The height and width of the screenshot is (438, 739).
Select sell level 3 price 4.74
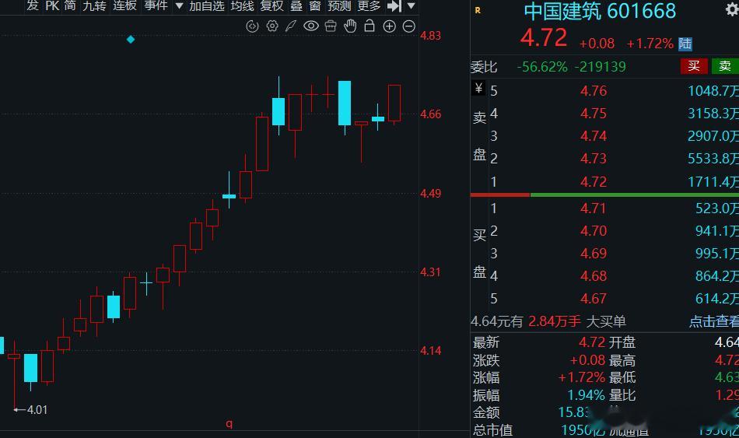pyautogui.click(x=594, y=136)
